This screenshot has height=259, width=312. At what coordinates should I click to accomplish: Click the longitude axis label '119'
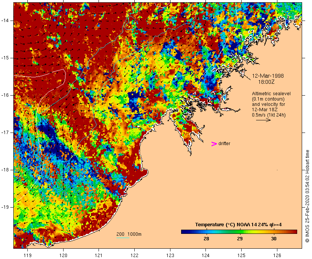27,256
